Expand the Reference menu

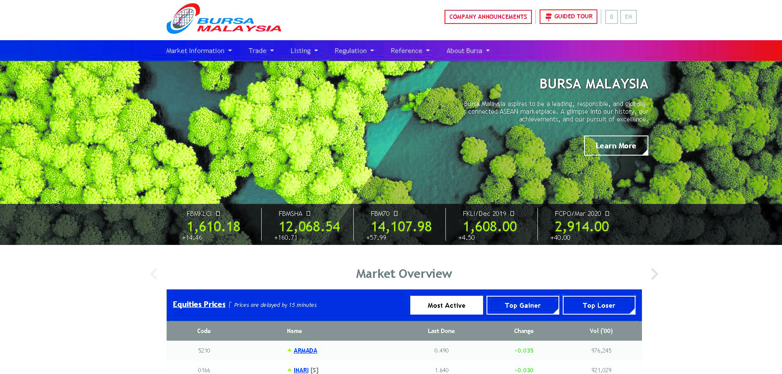coord(410,51)
